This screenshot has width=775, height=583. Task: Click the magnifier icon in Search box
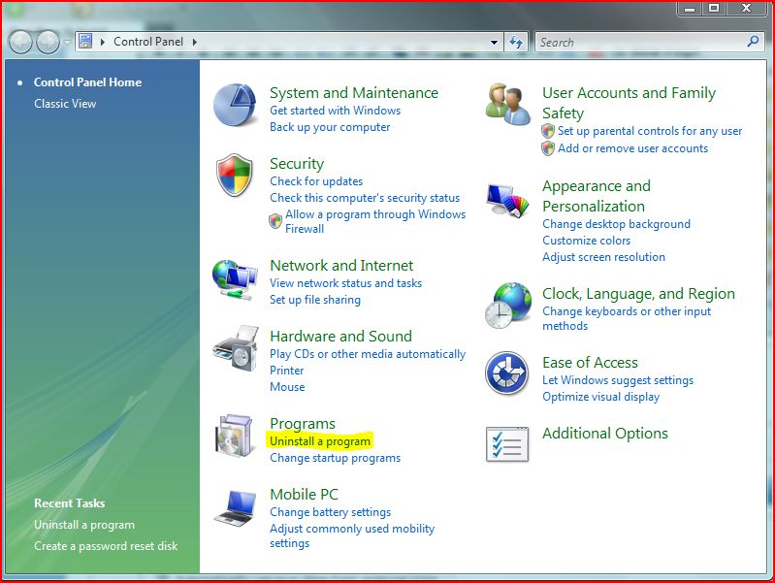click(753, 42)
